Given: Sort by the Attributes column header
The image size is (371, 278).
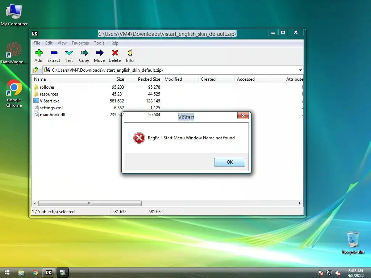Looking at the screenshot, I should 287,79.
